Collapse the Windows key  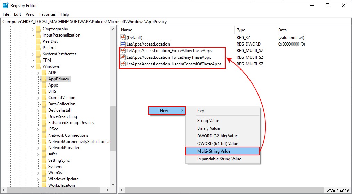tap(33, 66)
